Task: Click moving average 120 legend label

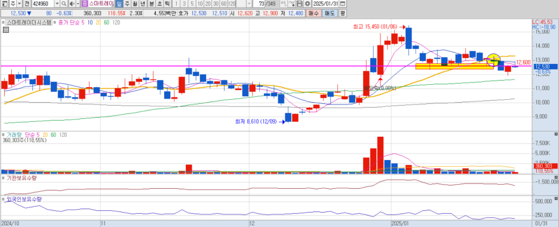Action: tap(116, 23)
